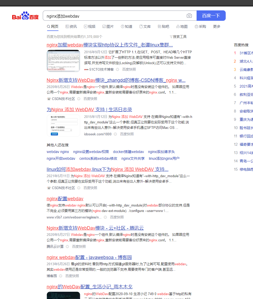Open the 地图 tab
Viewport: 253px width, 299px height.
click(x=182, y=26)
